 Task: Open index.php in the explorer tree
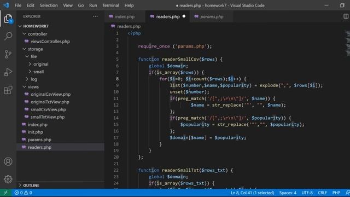38,125
